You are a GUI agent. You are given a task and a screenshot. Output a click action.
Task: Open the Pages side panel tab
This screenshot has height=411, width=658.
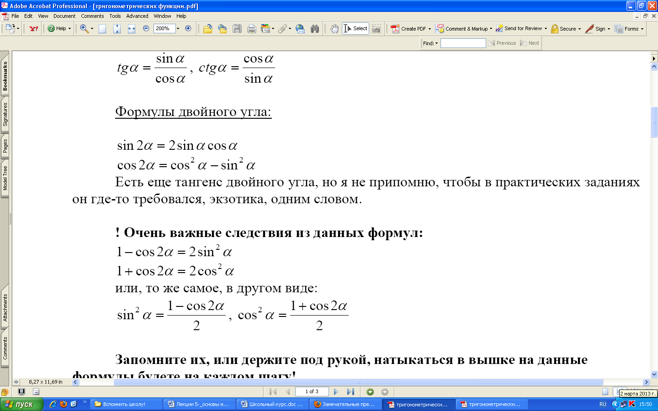pos(5,146)
